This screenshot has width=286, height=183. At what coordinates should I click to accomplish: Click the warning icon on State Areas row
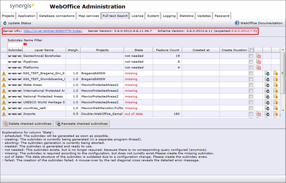coord(4,85)
